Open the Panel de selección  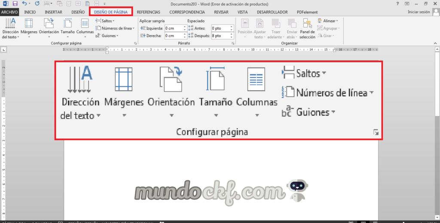(307, 28)
